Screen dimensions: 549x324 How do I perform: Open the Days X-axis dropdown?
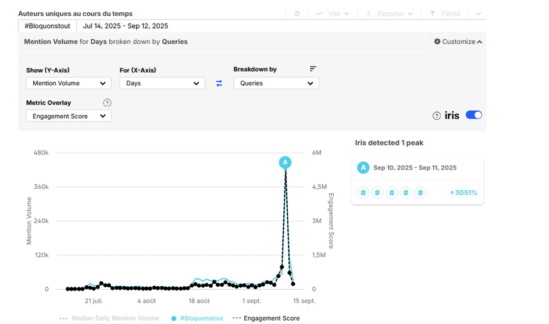tap(162, 83)
